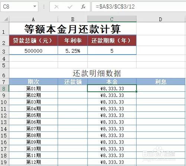Select the cell containing 500000
The width and height of the screenshot is (186, 166).
coord(33,51)
